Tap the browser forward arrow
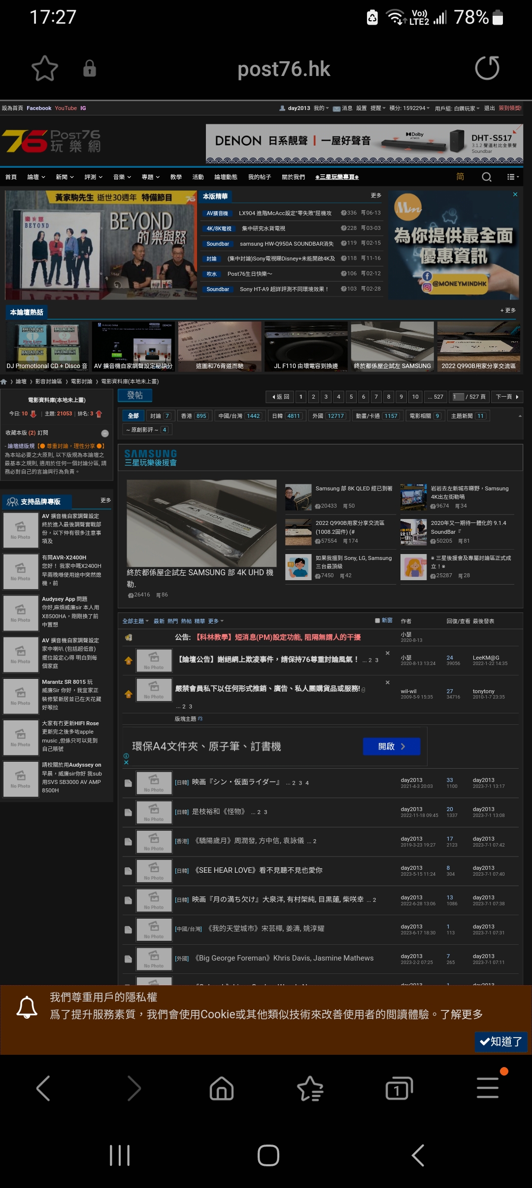The image size is (532, 1188). point(133,1088)
